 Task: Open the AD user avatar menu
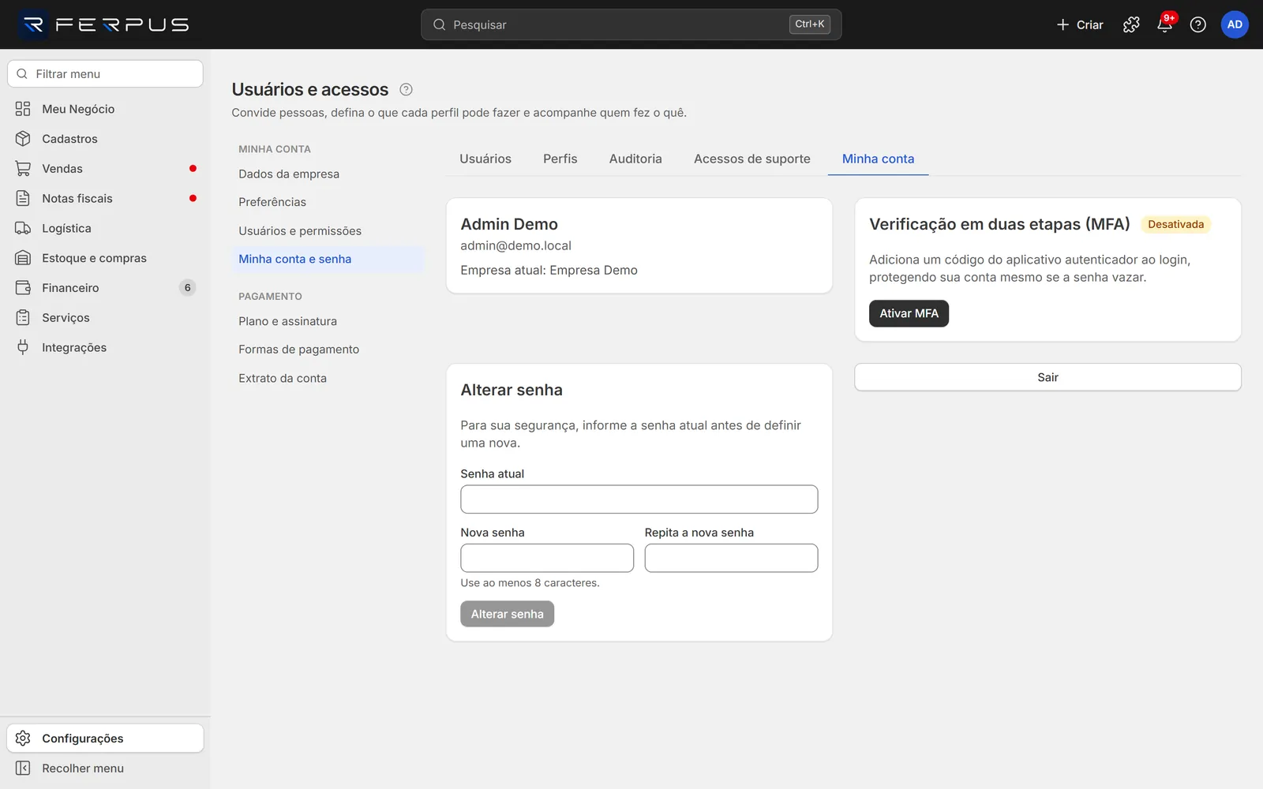pos(1235,24)
